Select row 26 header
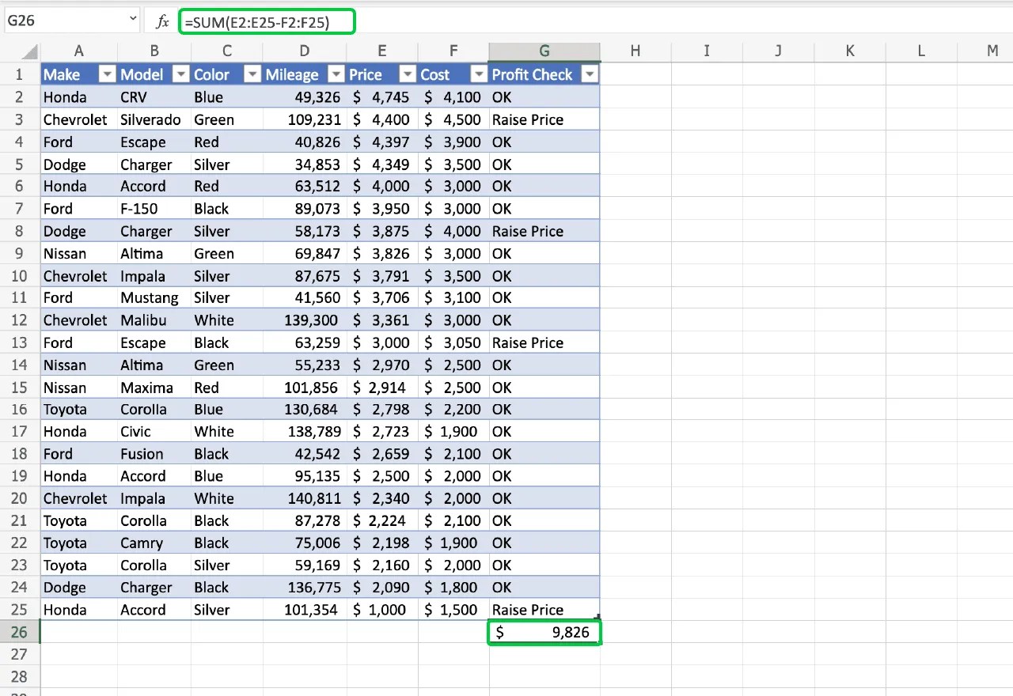 click(x=17, y=632)
